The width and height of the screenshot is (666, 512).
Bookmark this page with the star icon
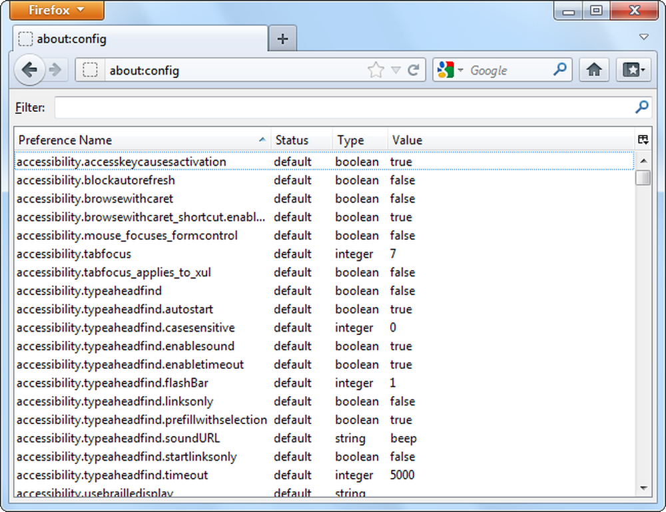coord(376,70)
